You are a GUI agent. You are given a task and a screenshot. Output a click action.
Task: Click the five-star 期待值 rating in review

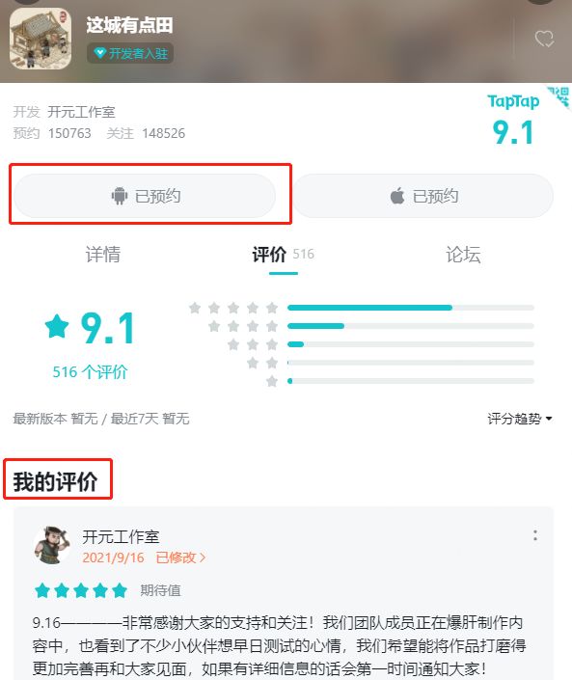coord(81,590)
